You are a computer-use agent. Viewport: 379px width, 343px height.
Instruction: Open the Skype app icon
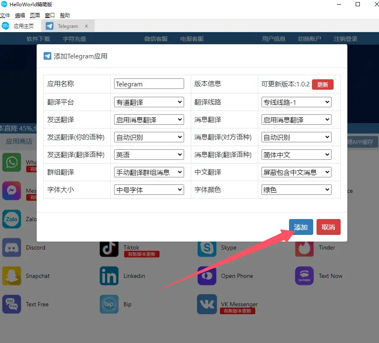[x=207, y=249]
